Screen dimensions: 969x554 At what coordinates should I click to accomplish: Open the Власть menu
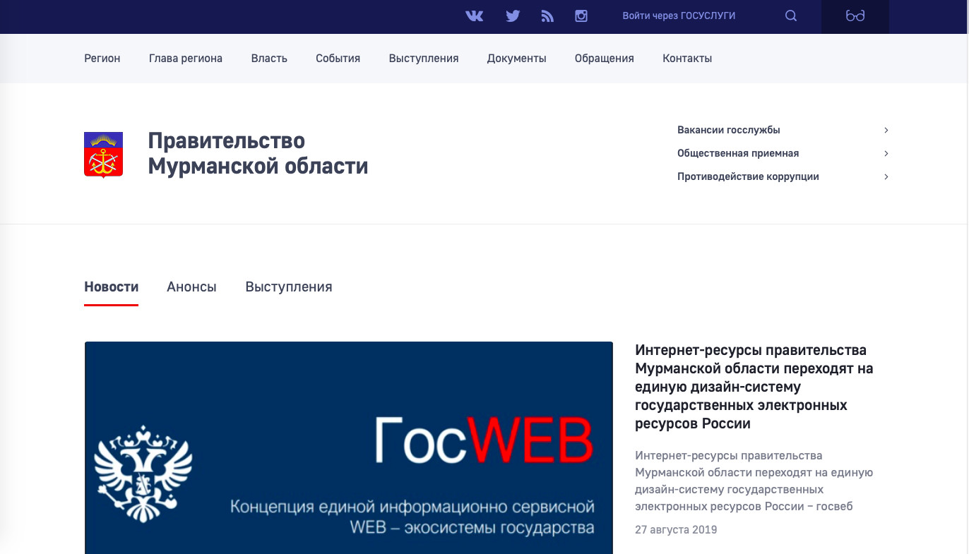269,59
